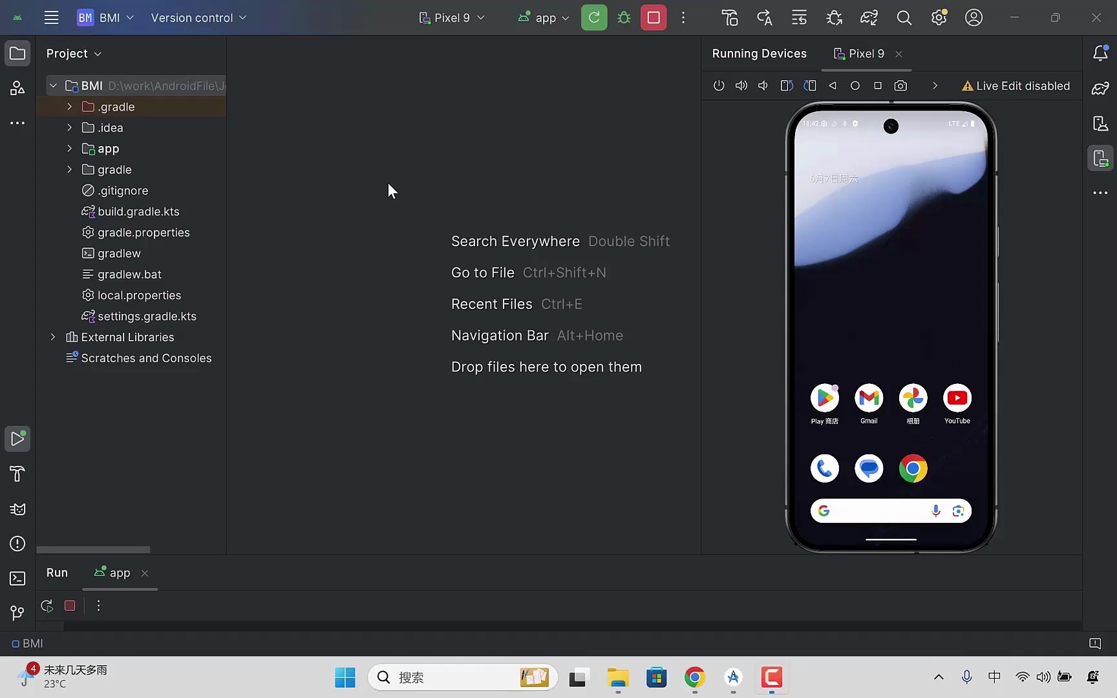
Task: Click Live Edit disabled warning
Action: pyautogui.click(x=1016, y=85)
